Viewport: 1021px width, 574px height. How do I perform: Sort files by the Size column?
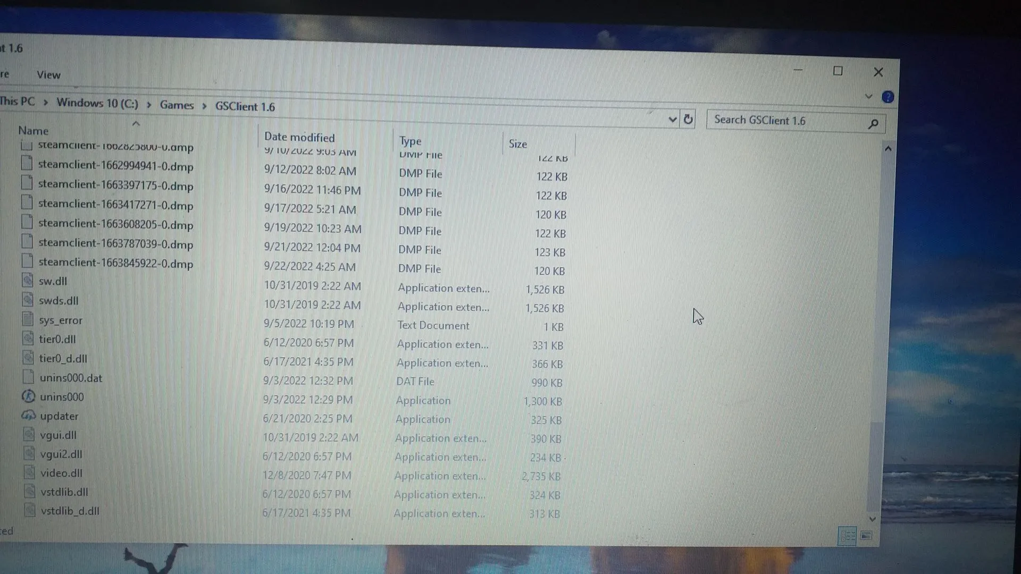[x=518, y=143]
